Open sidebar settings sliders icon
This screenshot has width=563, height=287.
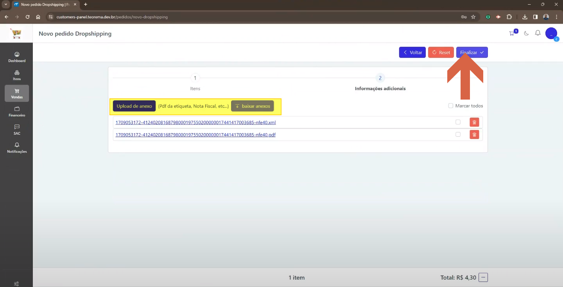point(16,284)
